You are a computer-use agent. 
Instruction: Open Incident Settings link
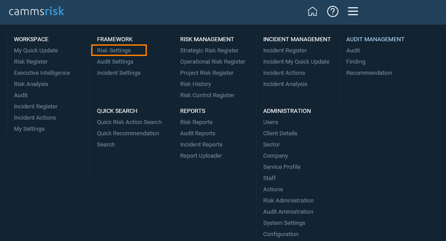coord(119,73)
